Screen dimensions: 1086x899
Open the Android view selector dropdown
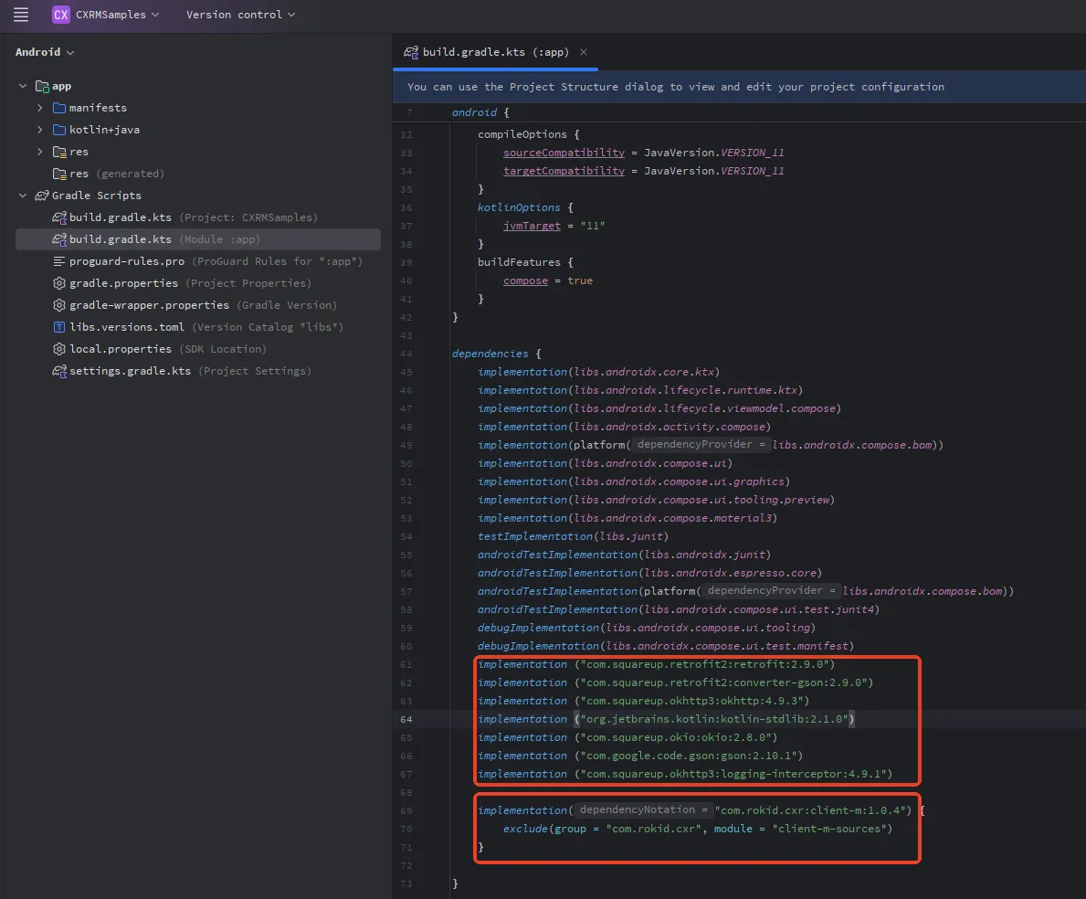[45, 52]
